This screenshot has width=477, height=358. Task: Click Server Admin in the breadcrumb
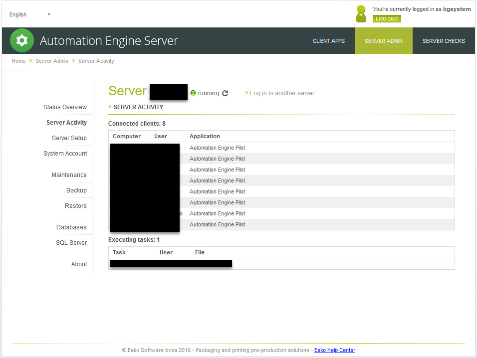[x=52, y=61]
